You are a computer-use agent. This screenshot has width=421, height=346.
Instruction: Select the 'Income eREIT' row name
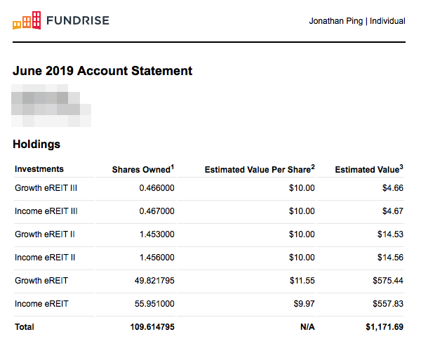(x=41, y=304)
